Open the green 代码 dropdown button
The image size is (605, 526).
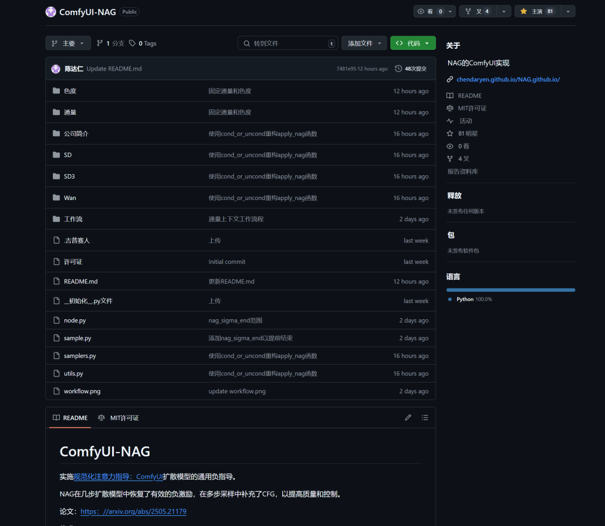(413, 43)
